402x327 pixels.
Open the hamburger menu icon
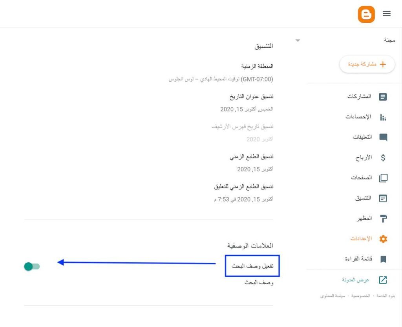387,14
